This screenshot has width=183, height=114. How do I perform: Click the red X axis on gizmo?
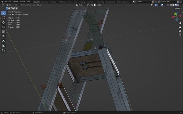pyautogui.click(x=173, y=17)
